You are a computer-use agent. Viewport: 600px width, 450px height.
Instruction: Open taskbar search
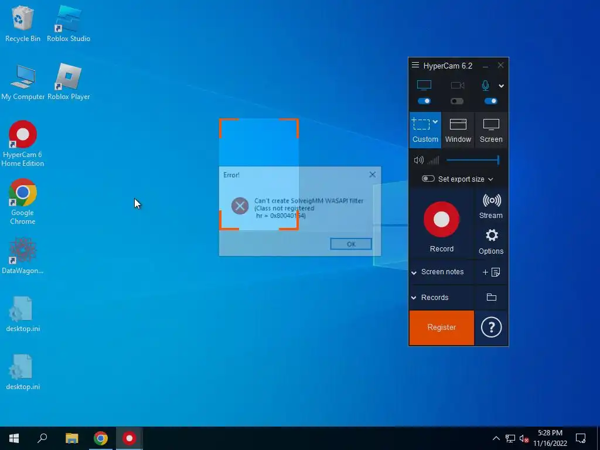[x=42, y=438]
